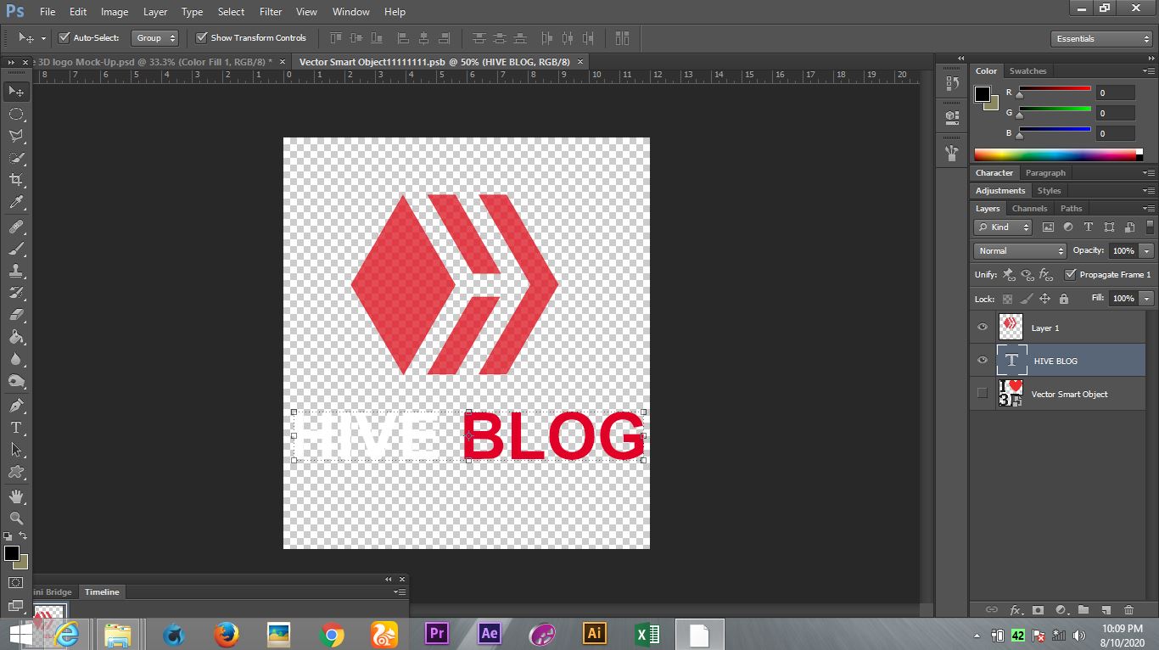Select the Healing Brush tool
The height and width of the screenshot is (650, 1159).
pyautogui.click(x=16, y=227)
